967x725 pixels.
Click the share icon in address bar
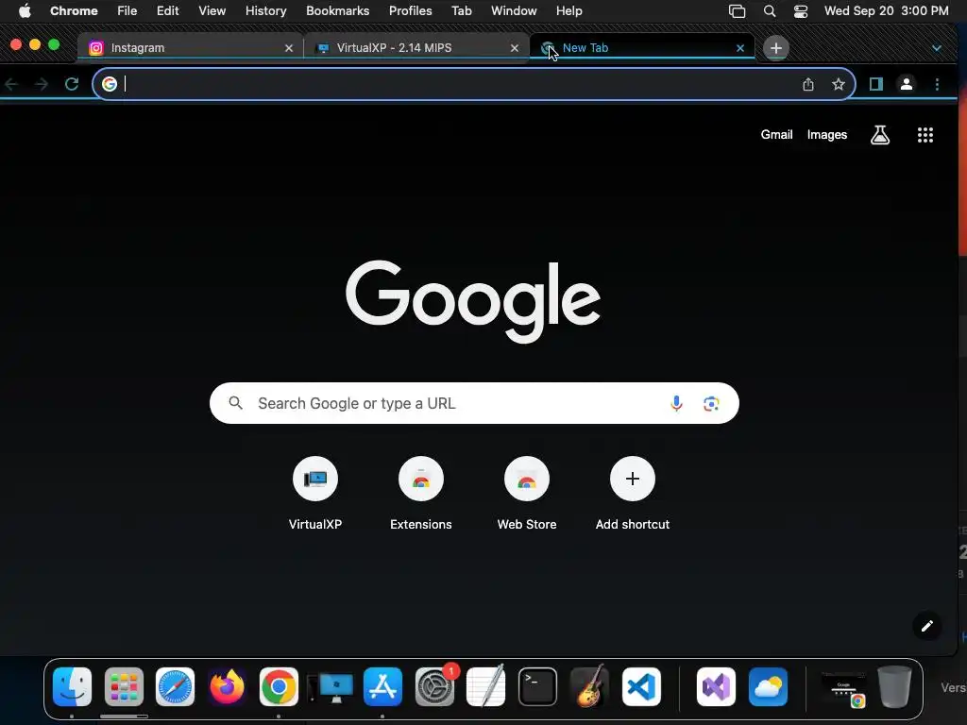click(x=808, y=84)
